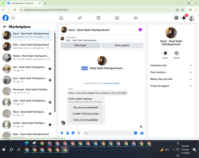Click the browser address bar URL

46,10
